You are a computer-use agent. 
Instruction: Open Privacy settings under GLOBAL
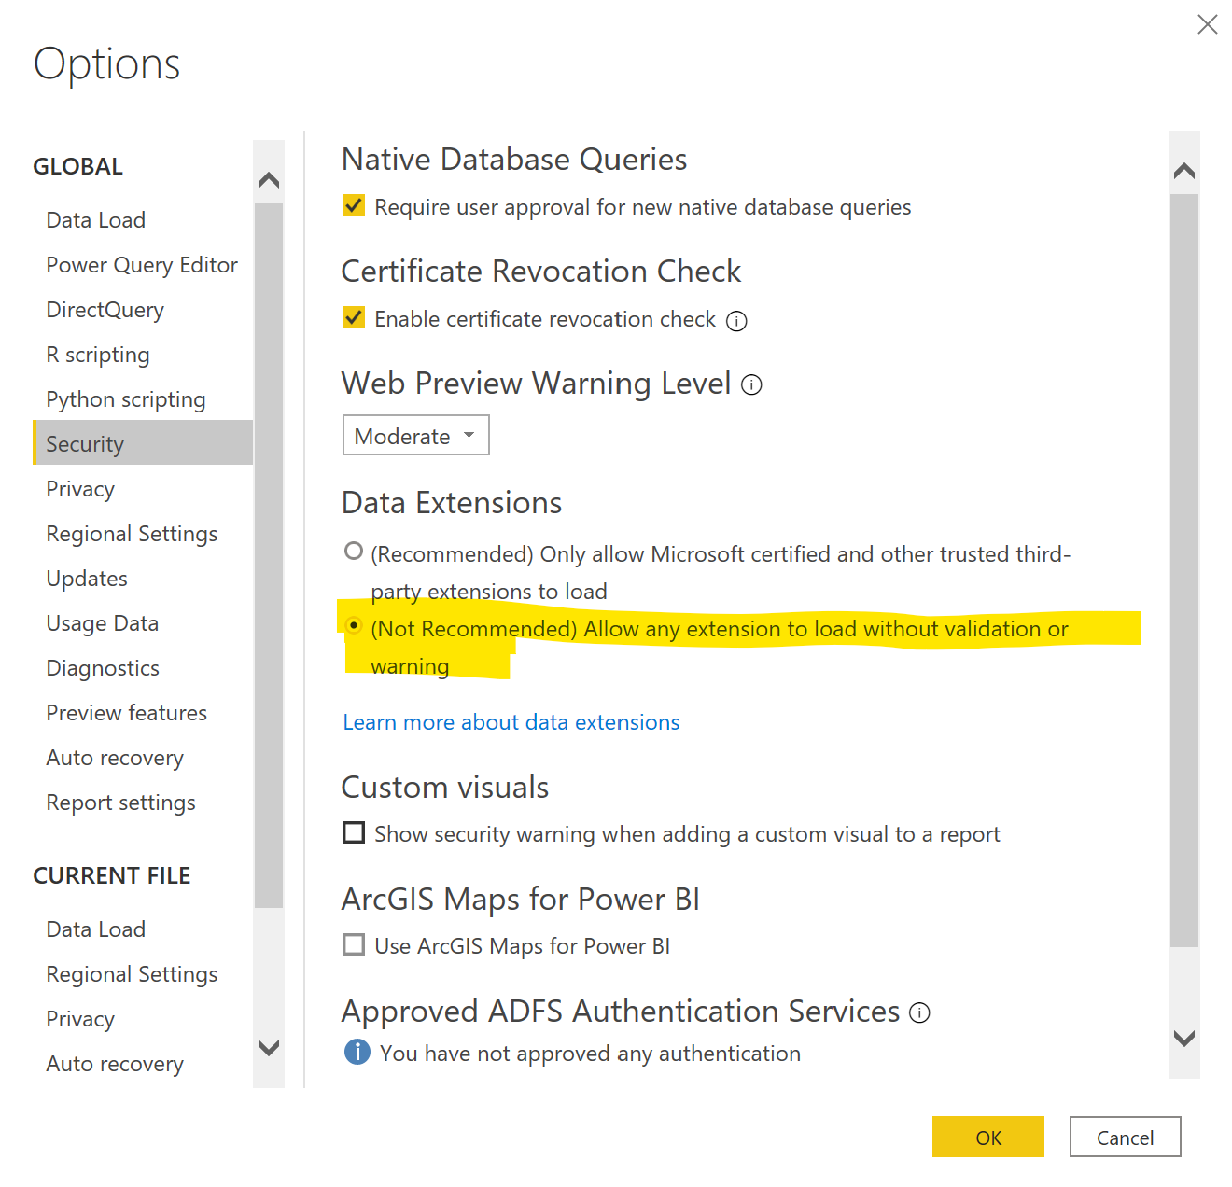click(80, 488)
